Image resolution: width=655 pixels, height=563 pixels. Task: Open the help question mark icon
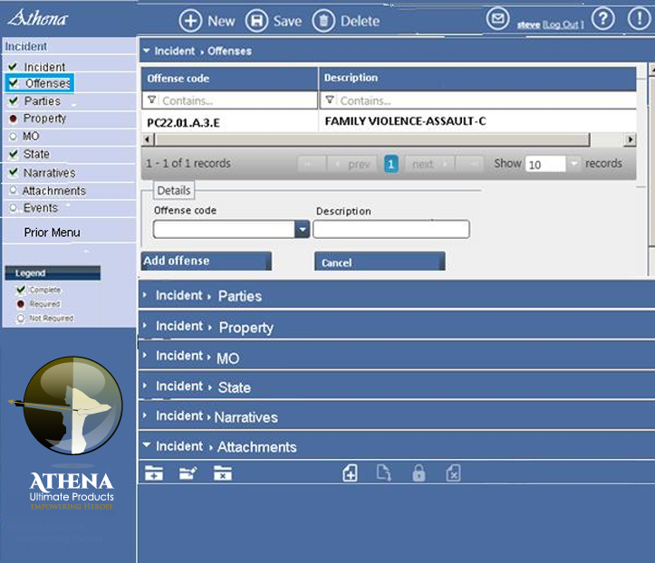(603, 19)
